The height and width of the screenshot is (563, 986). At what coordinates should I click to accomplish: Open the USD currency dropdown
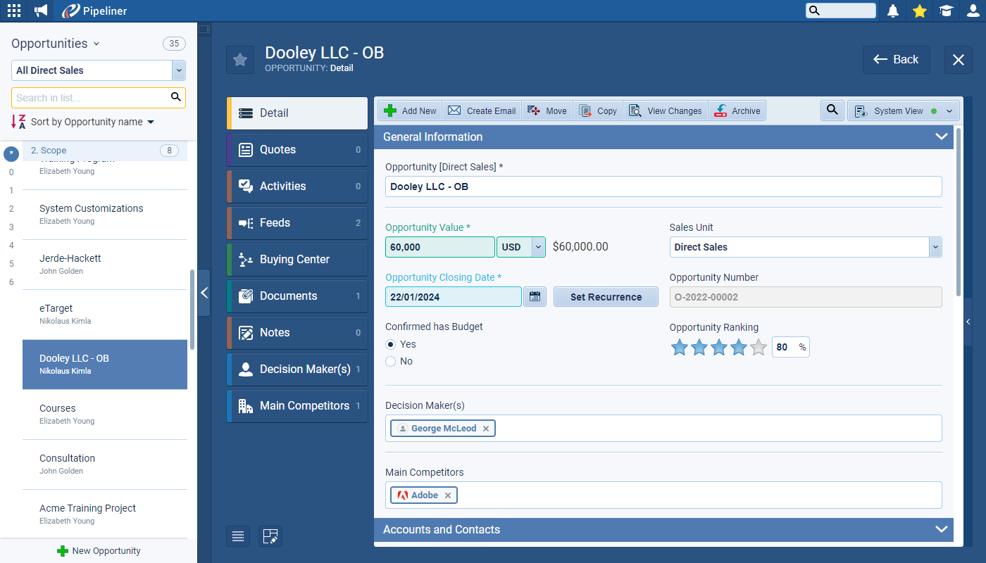538,247
